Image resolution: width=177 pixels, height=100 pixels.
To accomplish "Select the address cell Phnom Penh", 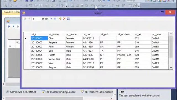I will point(125,55).
